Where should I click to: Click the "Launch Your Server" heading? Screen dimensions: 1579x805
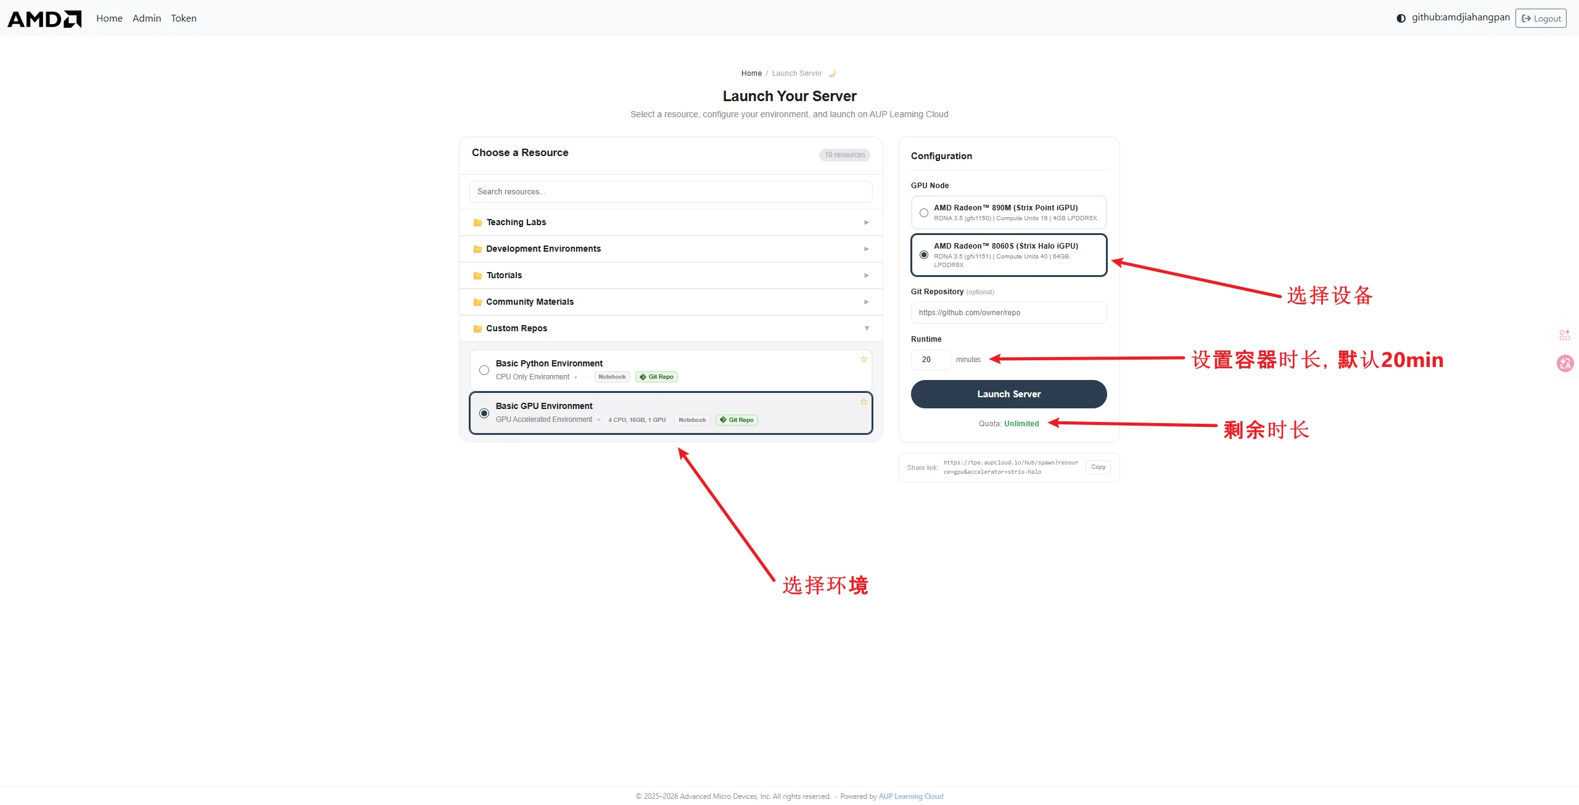click(789, 96)
